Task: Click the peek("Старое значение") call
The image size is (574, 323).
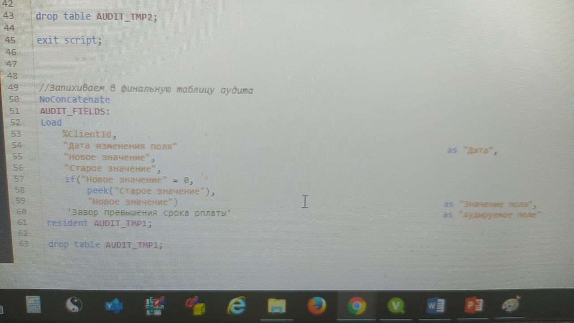Action: 152,192
